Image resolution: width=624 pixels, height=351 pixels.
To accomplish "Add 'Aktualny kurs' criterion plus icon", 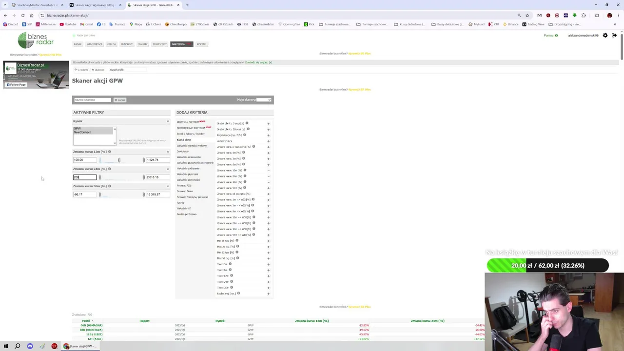I will click(x=268, y=141).
